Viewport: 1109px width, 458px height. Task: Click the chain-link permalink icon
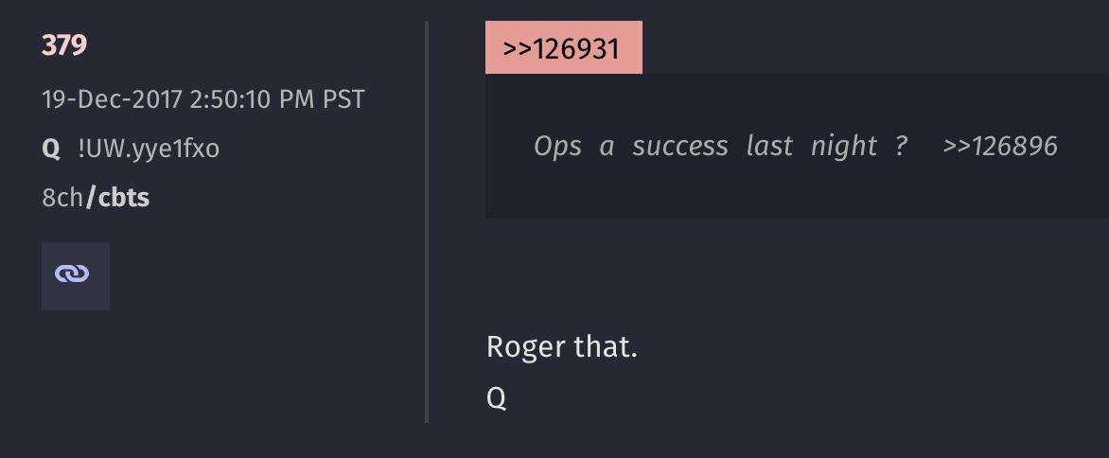73,274
